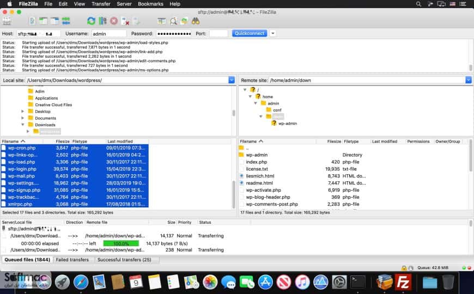474x294 pixels.
Task: Collapse the Downloads folder in local tree
Action: 23,125
